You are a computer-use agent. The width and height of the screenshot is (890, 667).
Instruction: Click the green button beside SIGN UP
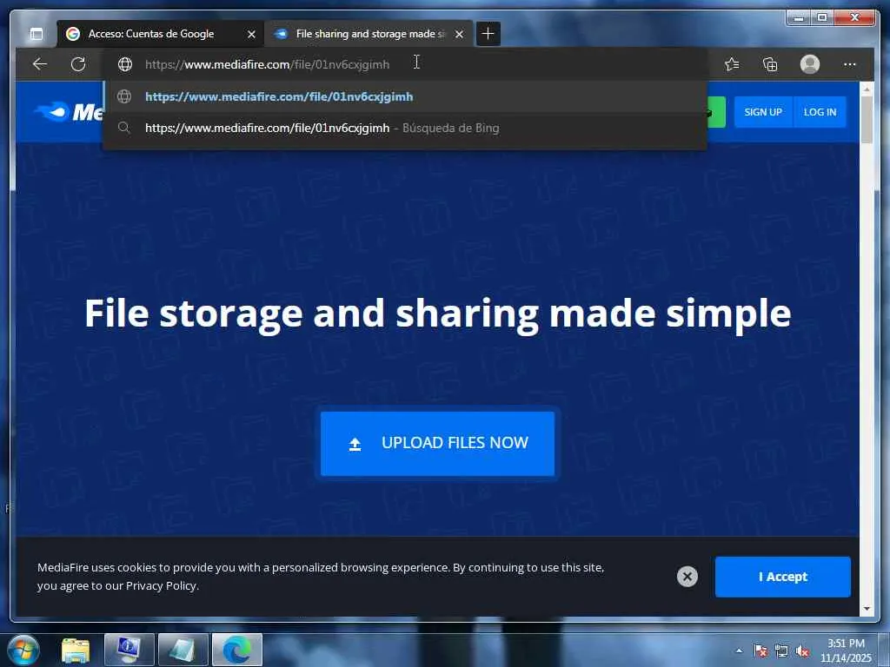pyautogui.click(x=717, y=112)
